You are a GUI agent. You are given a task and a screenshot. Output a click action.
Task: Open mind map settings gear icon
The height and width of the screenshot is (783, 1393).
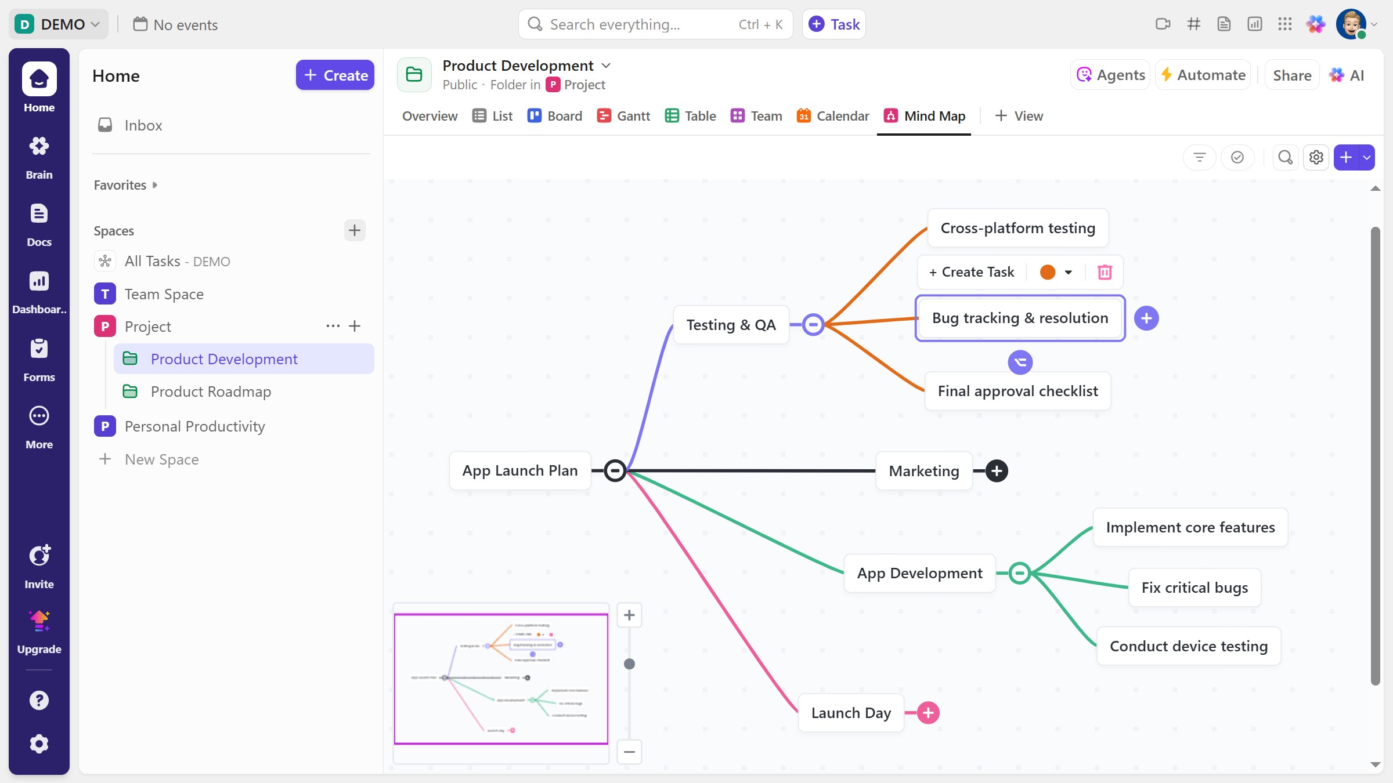pyautogui.click(x=1316, y=157)
